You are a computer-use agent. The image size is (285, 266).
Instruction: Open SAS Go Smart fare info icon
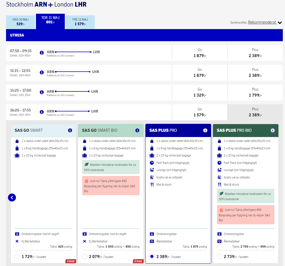70,130
